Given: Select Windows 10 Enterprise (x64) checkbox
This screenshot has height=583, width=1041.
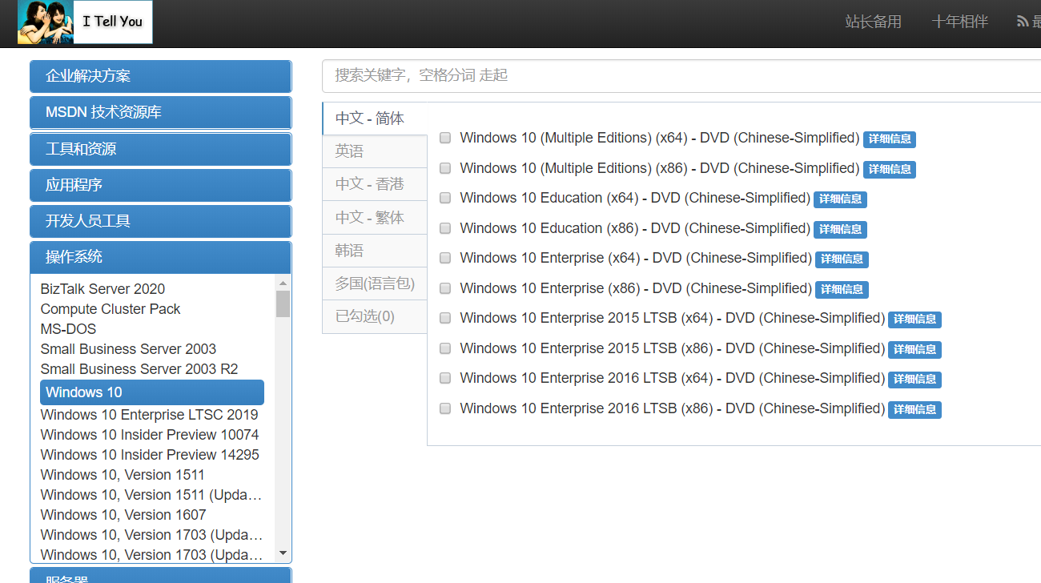Looking at the screenshot, I should [x=445, y=258].
